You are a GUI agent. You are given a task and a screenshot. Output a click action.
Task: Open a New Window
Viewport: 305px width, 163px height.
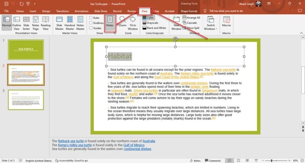pos(176,23)
